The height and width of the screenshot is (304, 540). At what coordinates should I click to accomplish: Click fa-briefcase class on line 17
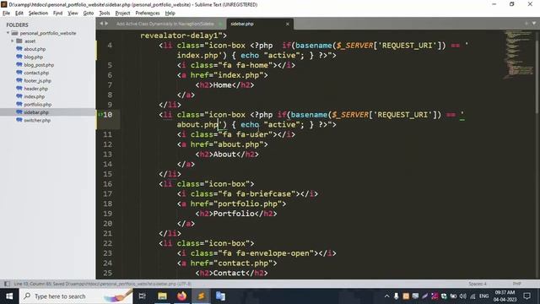click(263, 193)
